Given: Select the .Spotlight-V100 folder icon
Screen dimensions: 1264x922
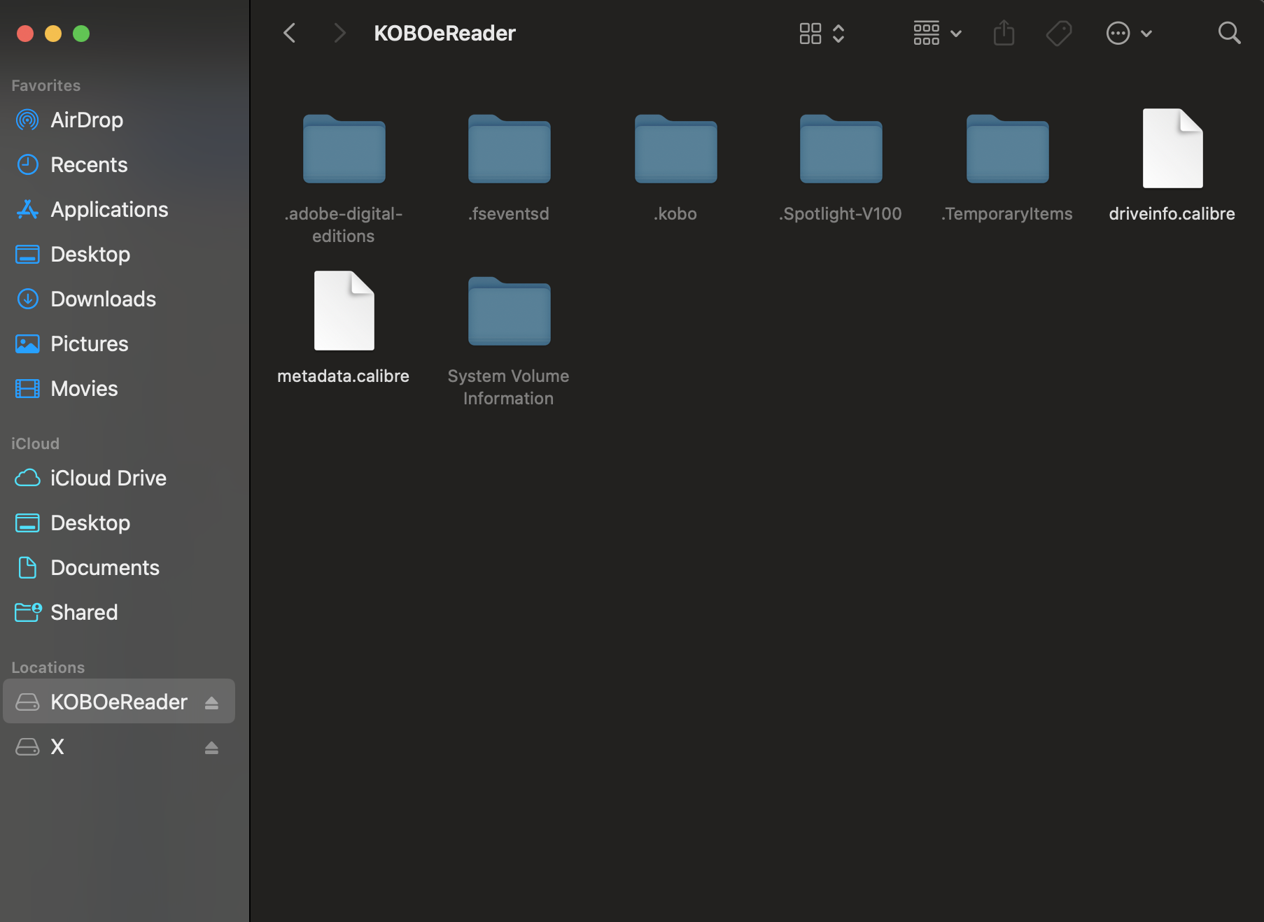Looking at the screenshot, I should coord(841,148).
